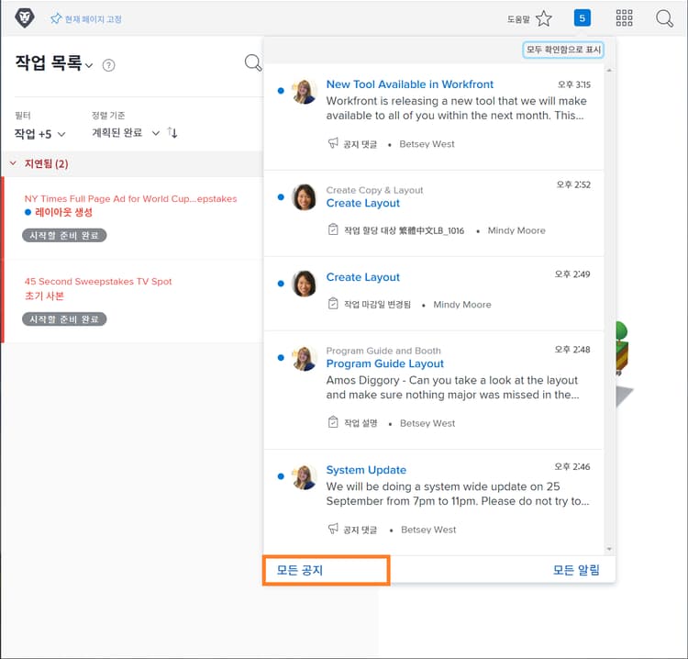Click Create Copy & Layout parent text
This screenshot has height=659, width=688.
pos(374,190)
